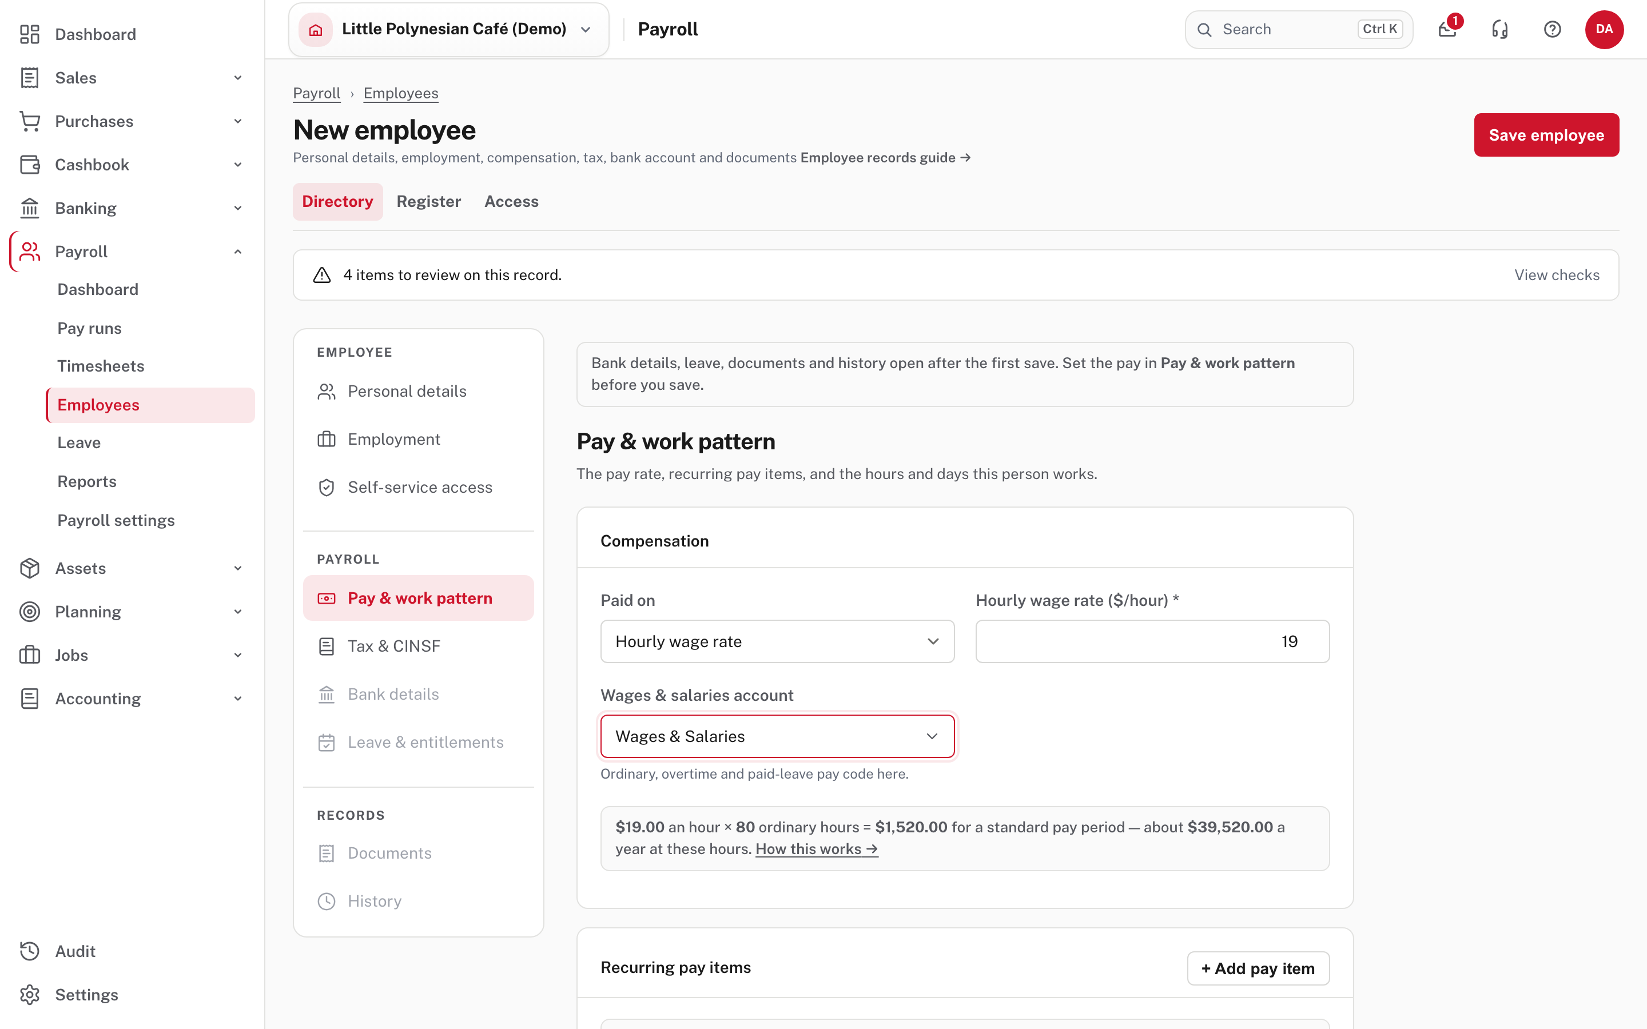Open Payroll settings in sidebar
1647x1029 pixels.
tap(116, 520)
